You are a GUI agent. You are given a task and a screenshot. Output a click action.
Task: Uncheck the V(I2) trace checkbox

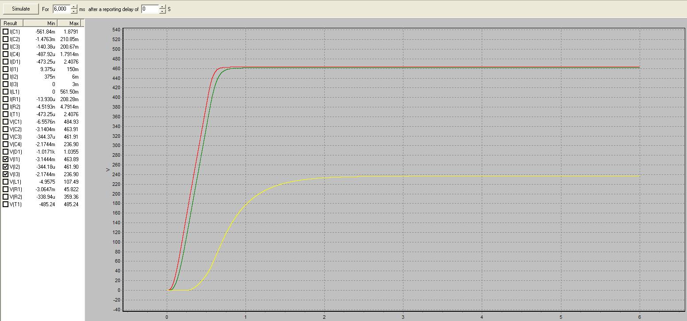click(6, 167)
